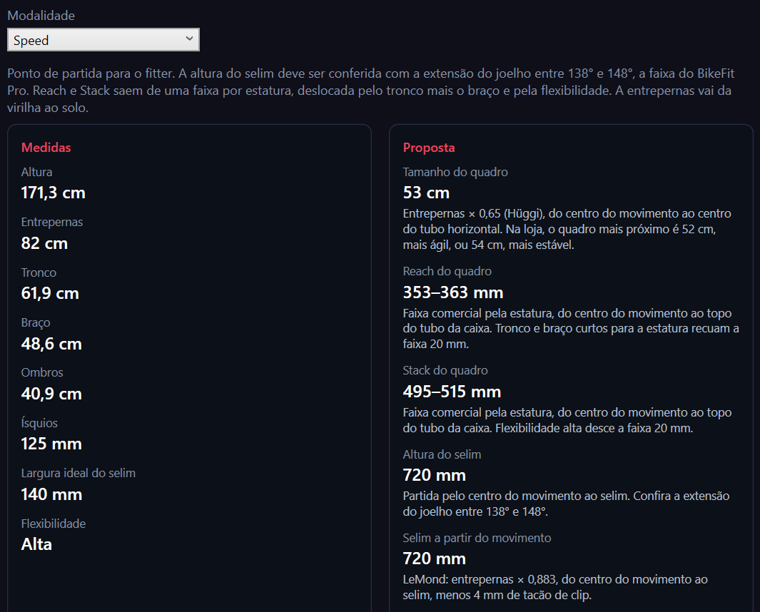Select the Medidas panel heading
The height and width of the screenshot is (612, 760).
[46, 148]
